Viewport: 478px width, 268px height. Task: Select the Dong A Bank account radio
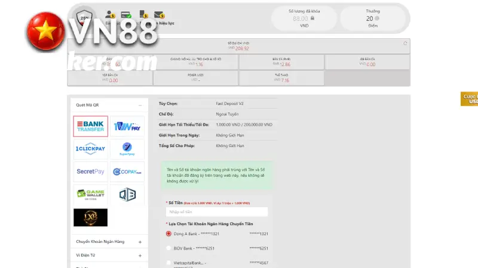coord(168,233)
